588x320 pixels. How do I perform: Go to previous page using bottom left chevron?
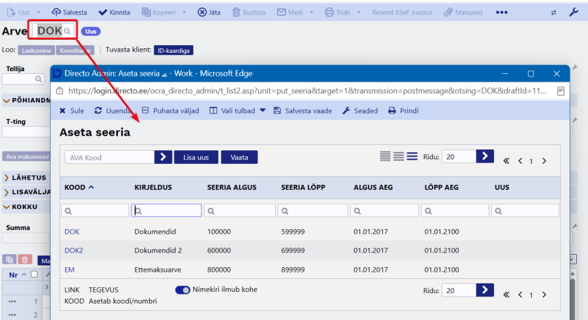click(x=520, y=295)
